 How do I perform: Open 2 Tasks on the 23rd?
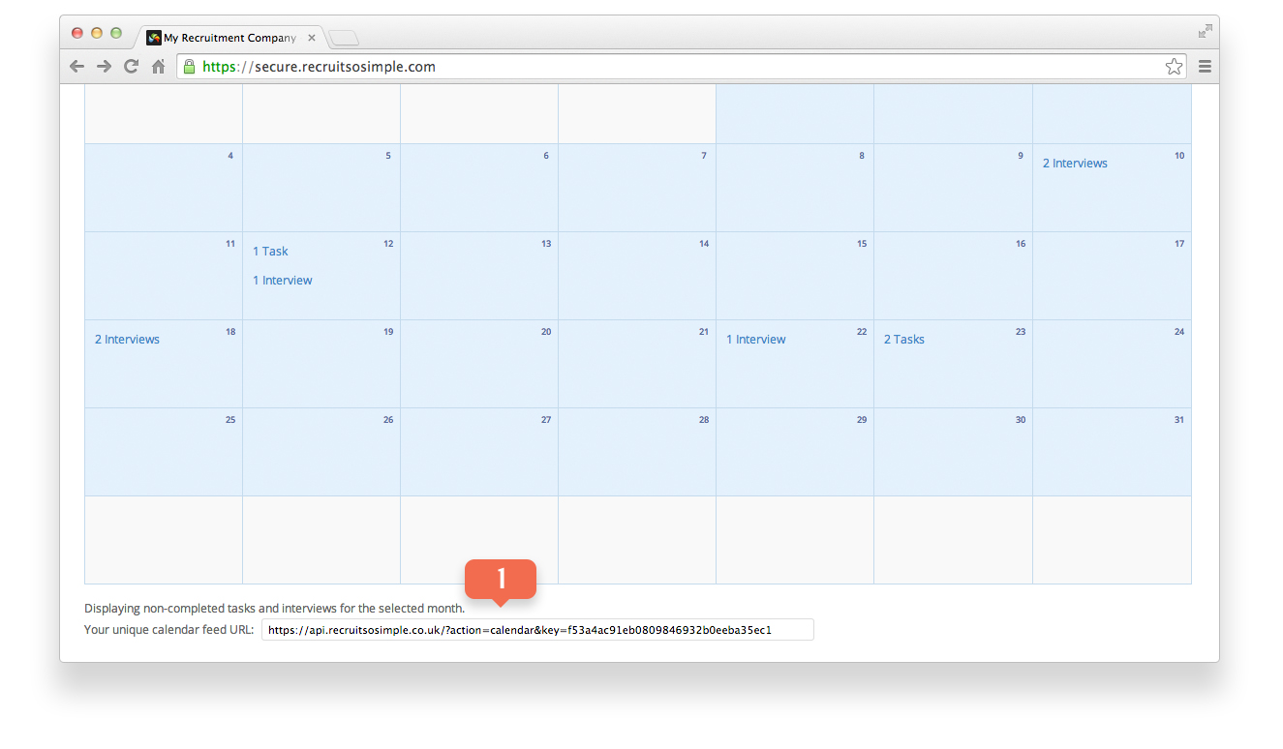(x=904, y=340)
